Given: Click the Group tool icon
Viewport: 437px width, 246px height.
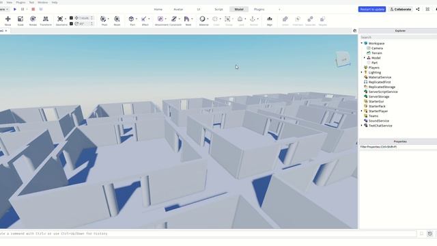Looking at the screenshot, I should point(227,19).
